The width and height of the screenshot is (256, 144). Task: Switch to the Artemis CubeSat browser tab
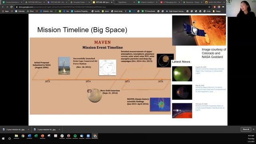pos(148,2)
